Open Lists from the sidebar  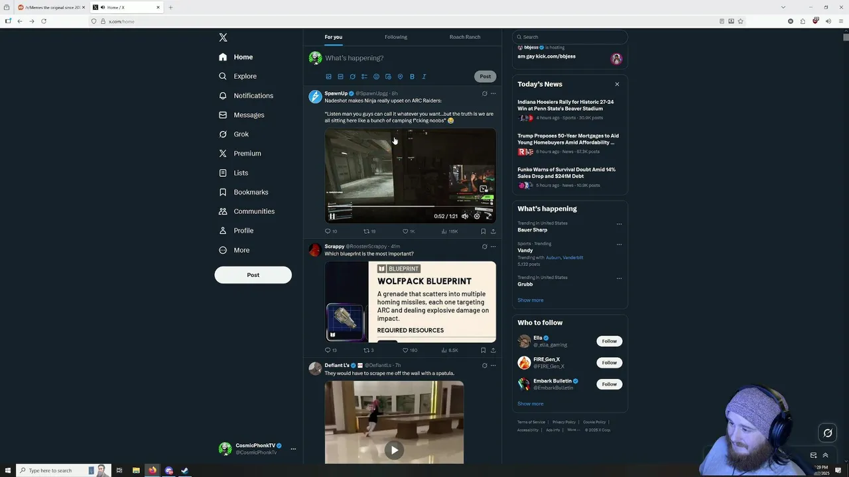click(233, 173)
